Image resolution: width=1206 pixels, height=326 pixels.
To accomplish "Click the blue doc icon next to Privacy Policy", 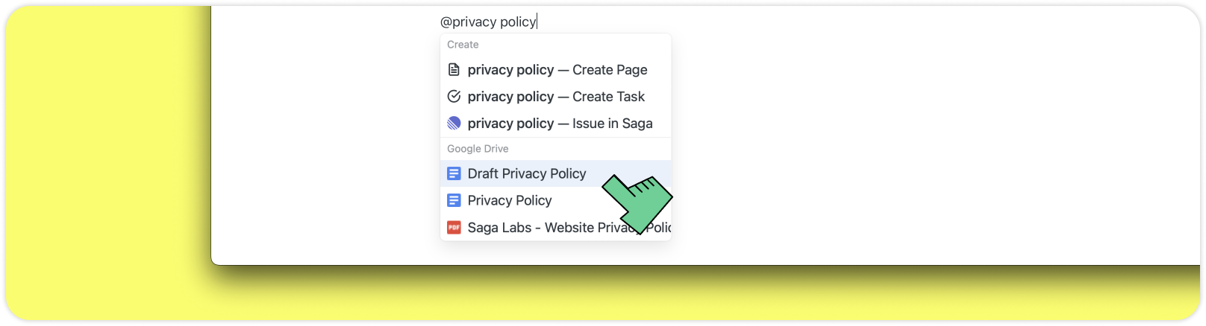I will point(454,201).
